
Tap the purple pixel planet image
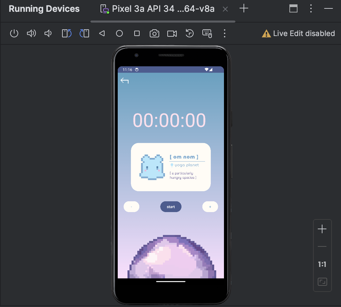[172, 257]
